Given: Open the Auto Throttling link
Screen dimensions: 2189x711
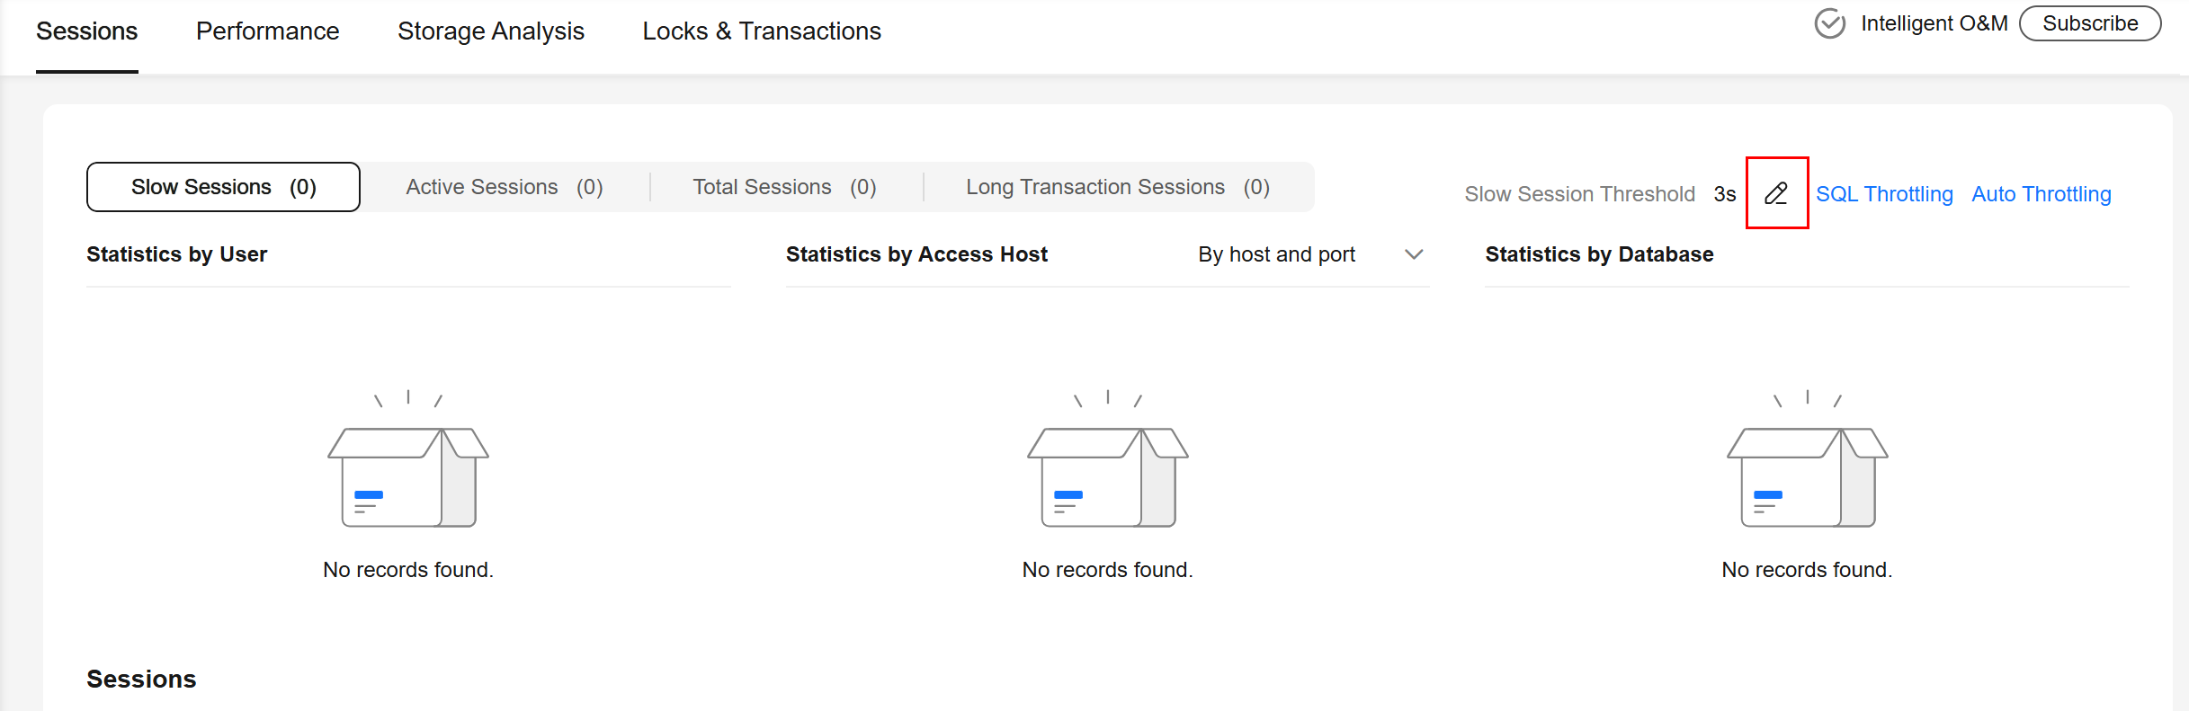Looking at the screenshot, I should [2041, 194].
